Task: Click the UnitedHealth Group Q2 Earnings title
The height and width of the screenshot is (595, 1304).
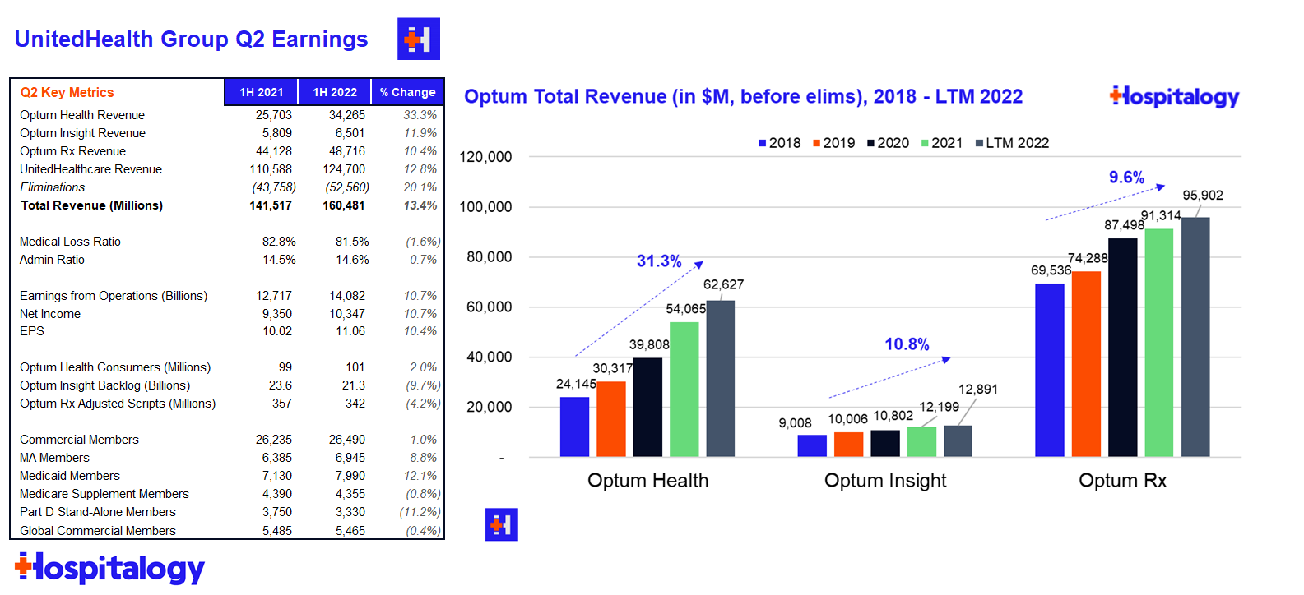Action: pyautogui.click(x=191, y=39)
